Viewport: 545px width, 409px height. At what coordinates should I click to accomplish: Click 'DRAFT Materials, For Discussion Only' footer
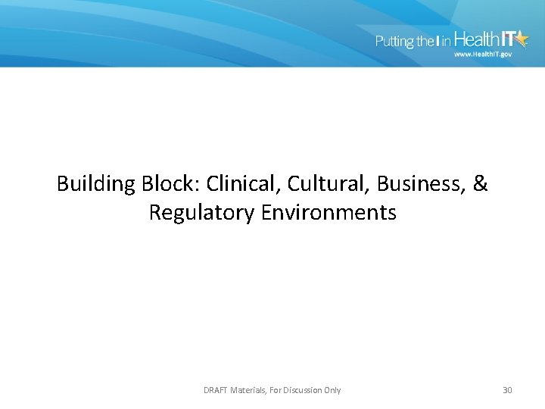272,390
